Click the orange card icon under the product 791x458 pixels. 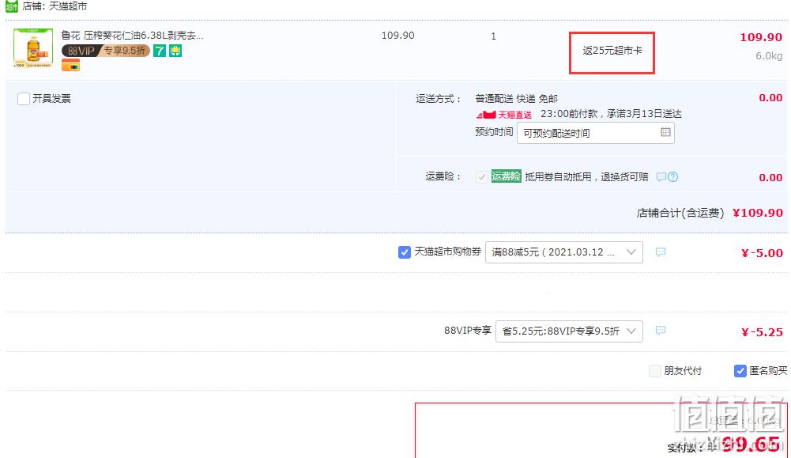coord(70,65)
